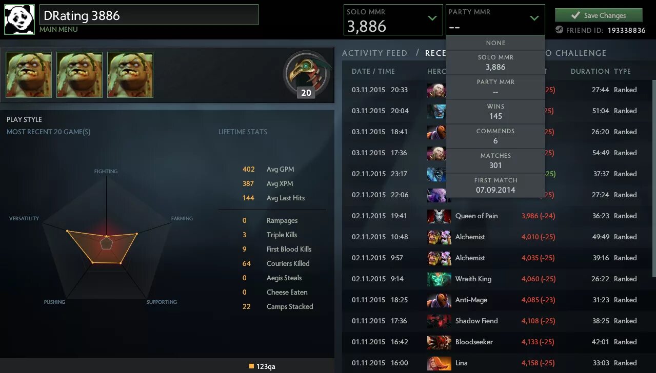Click the Bloodseeker hero icon
The image size is (656, 373).
point(439,342)
